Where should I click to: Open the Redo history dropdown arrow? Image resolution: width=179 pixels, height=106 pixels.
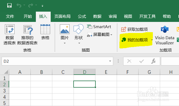point(36,5)
